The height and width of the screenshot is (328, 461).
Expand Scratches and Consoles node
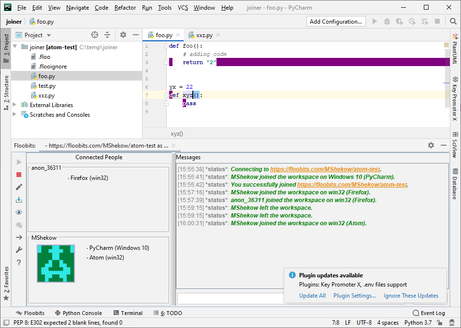tap(14, 114)
